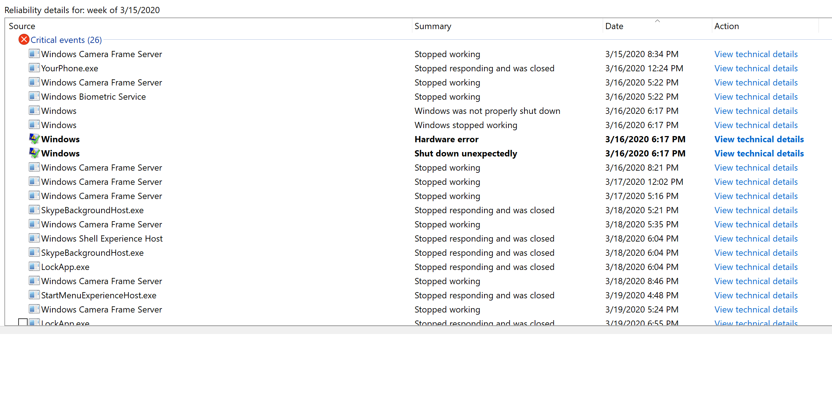This screenshot has height=398, width=832.
Task: View technical details for Windows Shell Experience Host
Action: 756,239
